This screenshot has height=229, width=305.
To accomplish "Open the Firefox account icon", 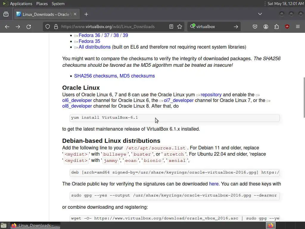I will pos(266,27).
